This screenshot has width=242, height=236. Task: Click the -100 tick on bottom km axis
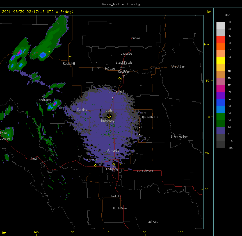pos(35,232)
